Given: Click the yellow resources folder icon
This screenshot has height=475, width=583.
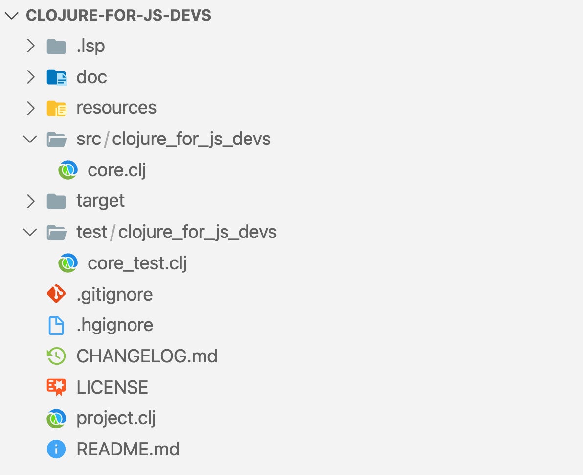Looking at the screenshot, I should (57, 108).
